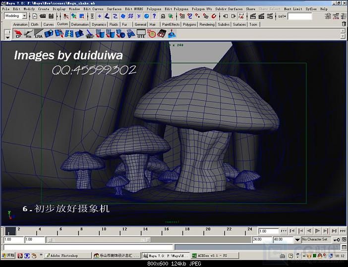Click the playback end time field 24.00
The width and height of the screenshot is (348, 267).
point(261,239)
